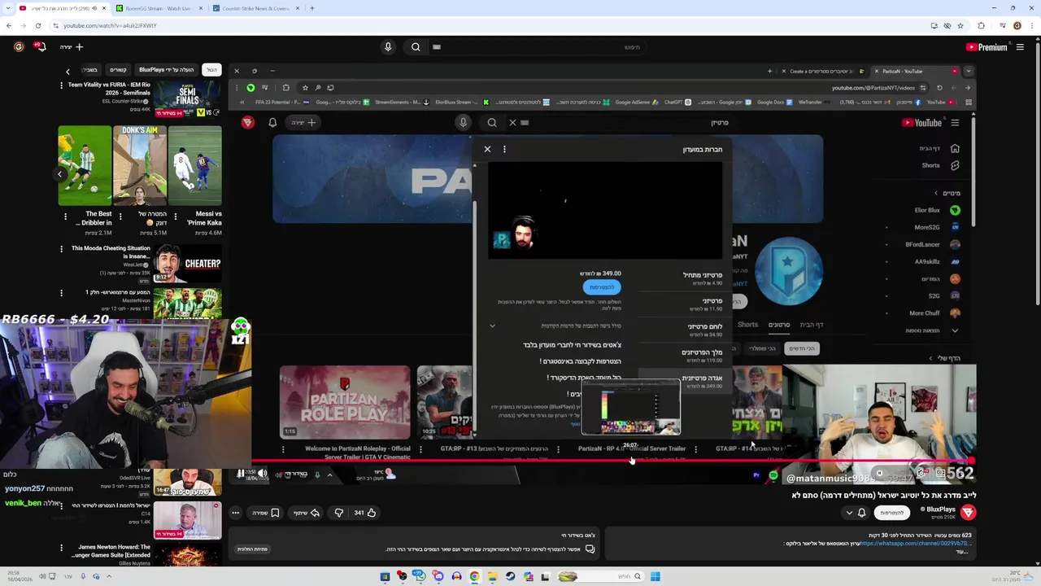Open Chrome's three-dot main menu
The width and height of the screenshot is (1041, 586).
click(1032, 25)
